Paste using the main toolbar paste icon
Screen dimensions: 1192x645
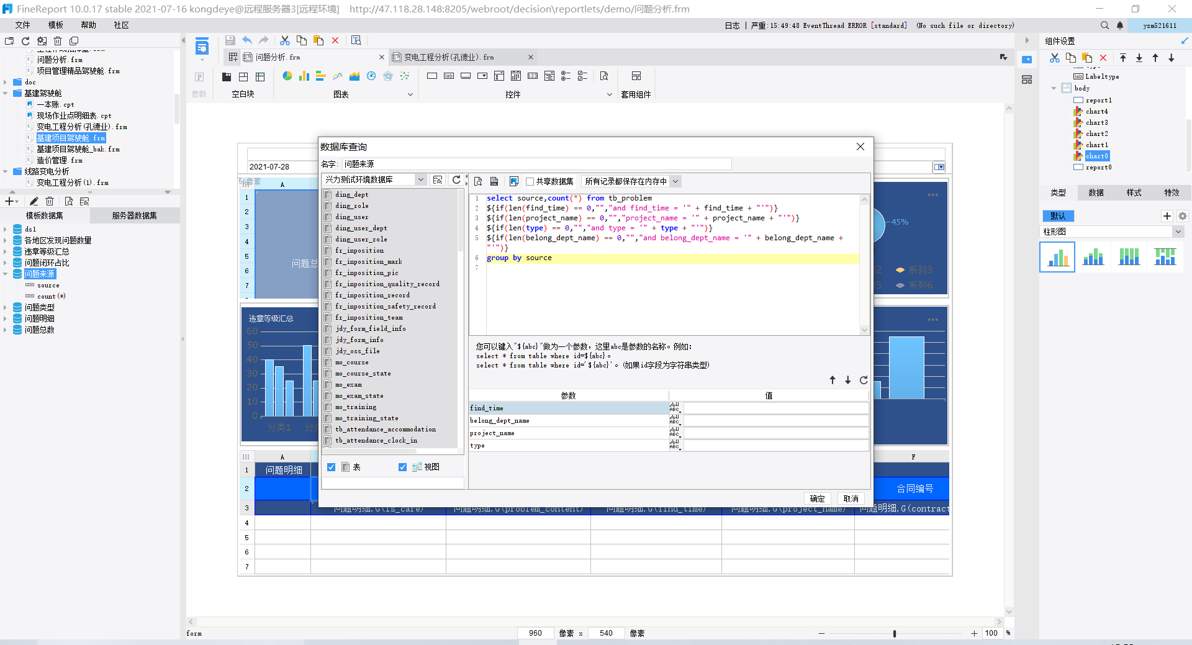tap(318, 40)
